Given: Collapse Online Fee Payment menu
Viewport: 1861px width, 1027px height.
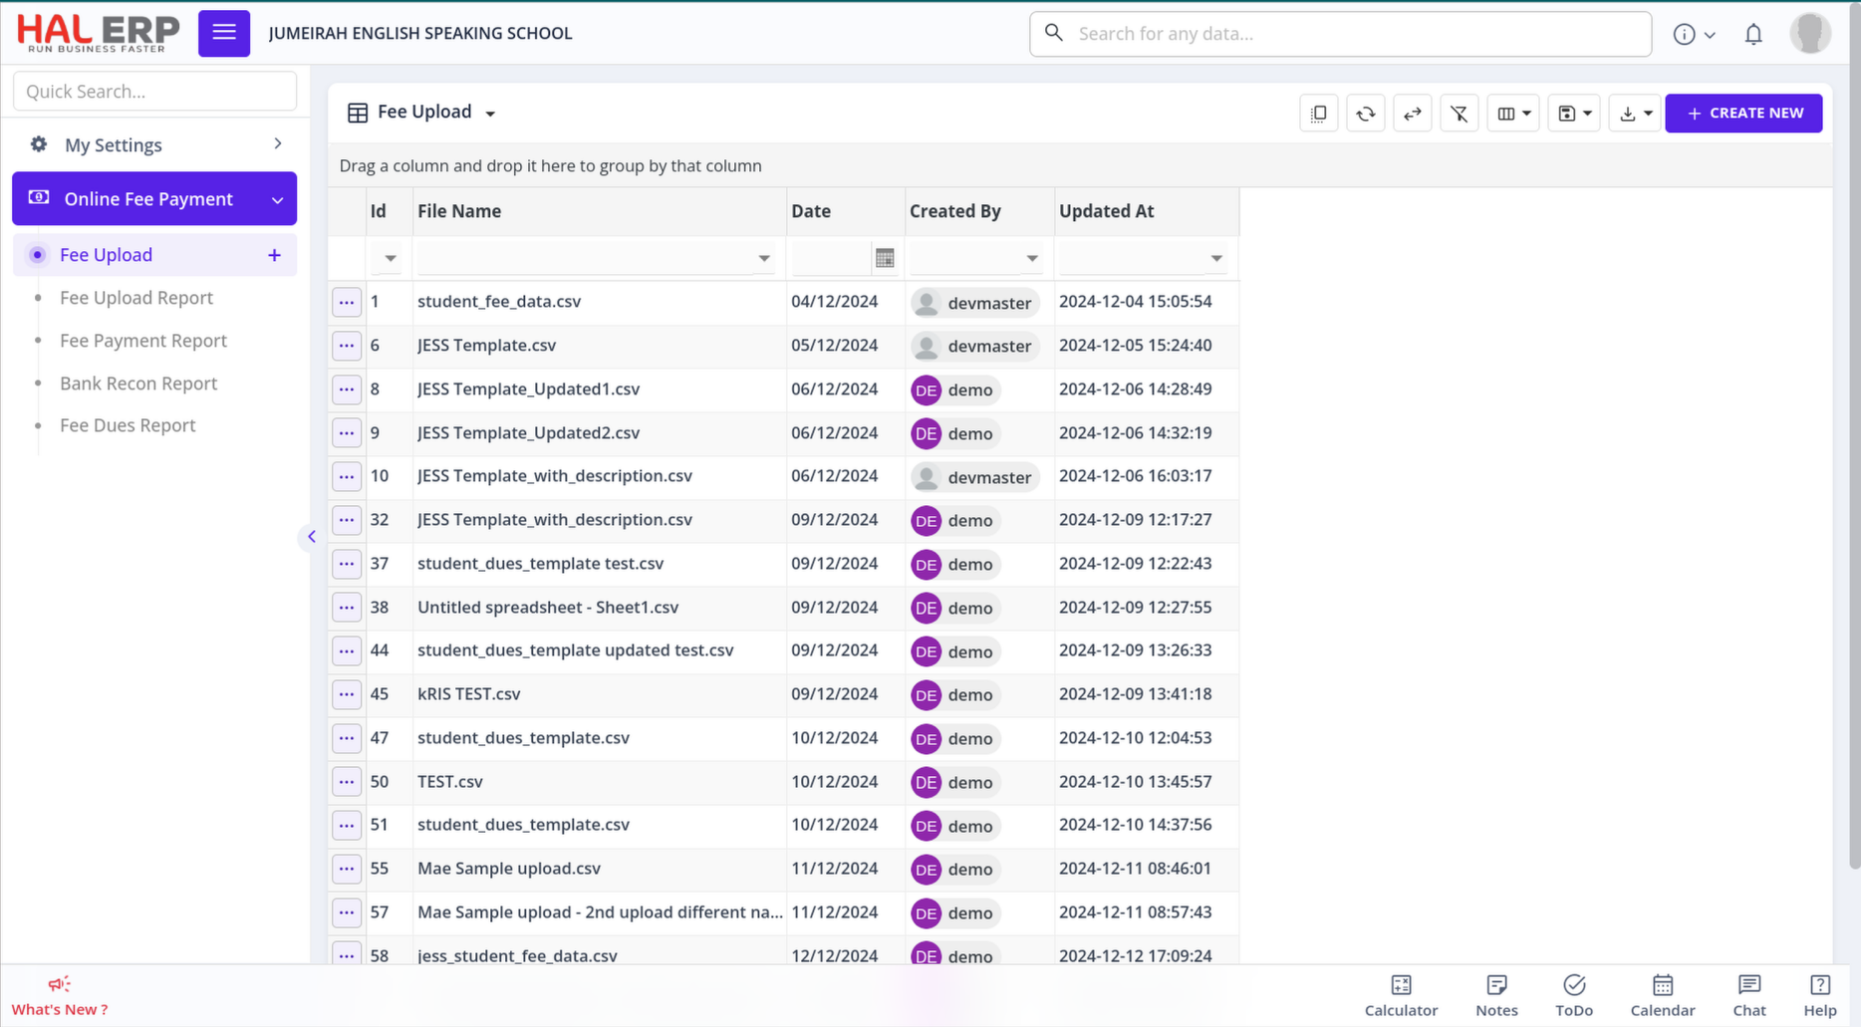Looking at the screenshot, I should [154, 198].
